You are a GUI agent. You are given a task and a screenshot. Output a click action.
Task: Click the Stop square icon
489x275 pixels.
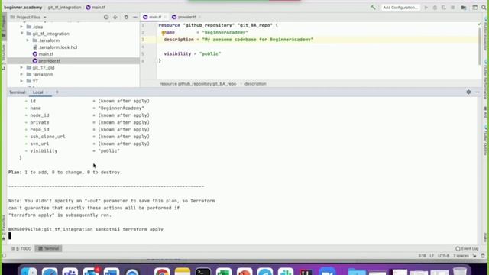pos(452,8)
